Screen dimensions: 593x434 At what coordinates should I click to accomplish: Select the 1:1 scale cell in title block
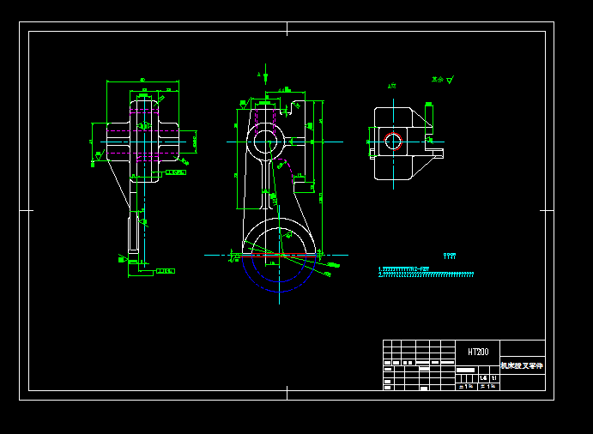click(x=494, y=378)
